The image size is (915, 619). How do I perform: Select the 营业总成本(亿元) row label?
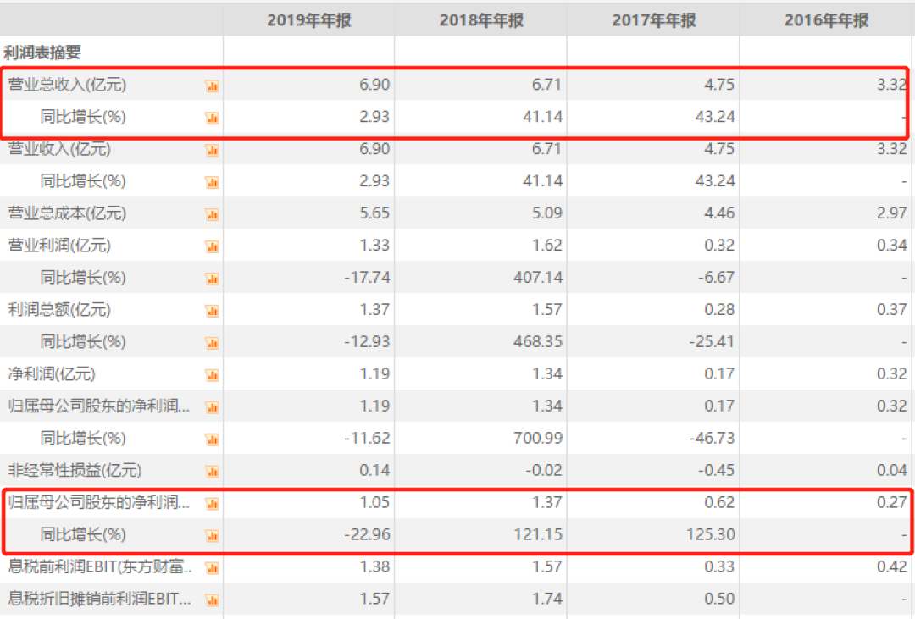tap(67, 213)
